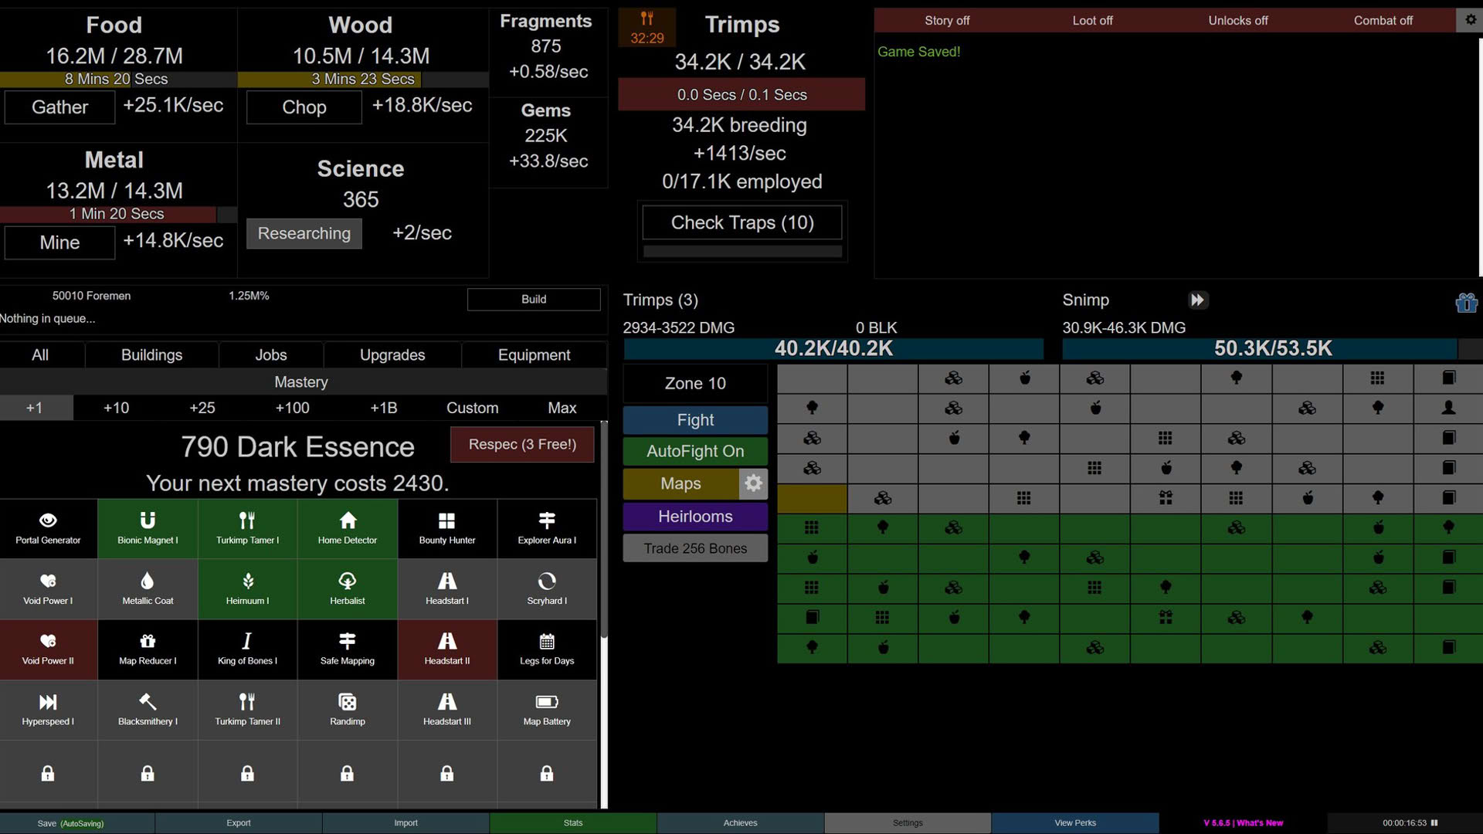Select the Max purchase amount
1483x834 pixels.
[562, 408]
